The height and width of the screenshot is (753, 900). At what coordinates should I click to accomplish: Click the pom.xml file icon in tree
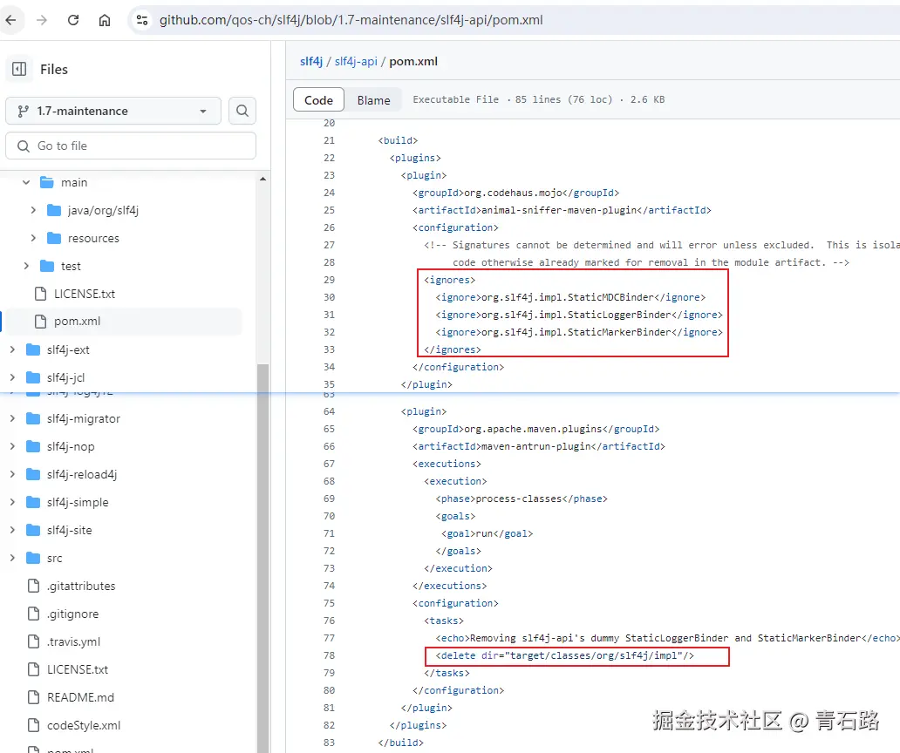click(x=40, y=321)
